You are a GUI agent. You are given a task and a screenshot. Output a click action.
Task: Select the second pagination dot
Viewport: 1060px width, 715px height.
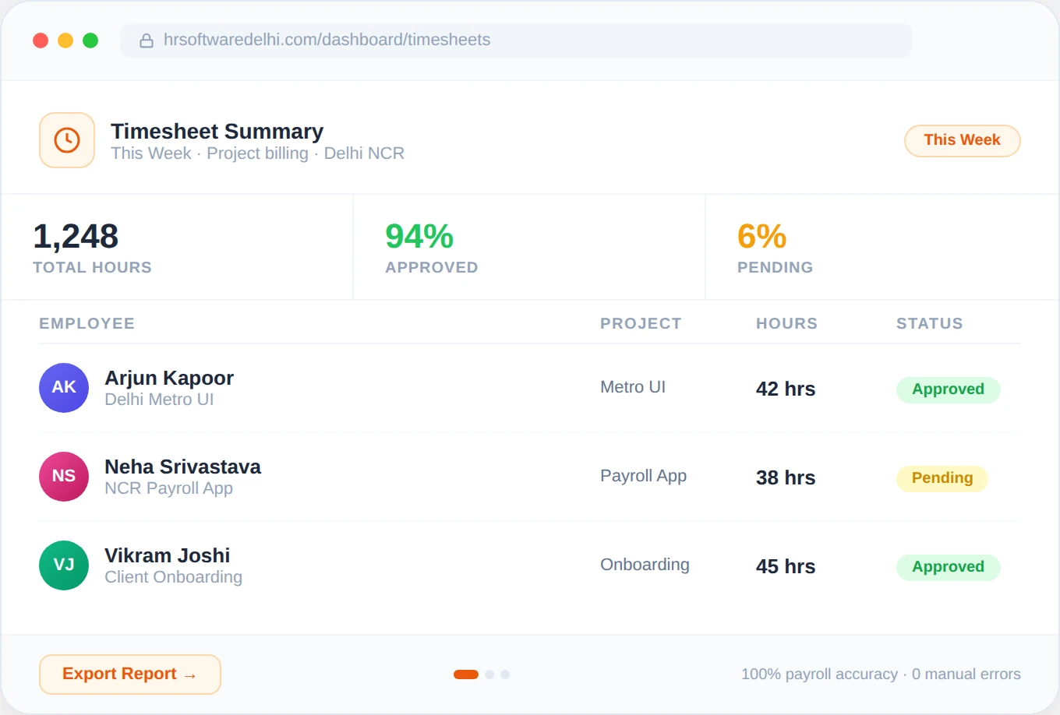pos(489,674)
